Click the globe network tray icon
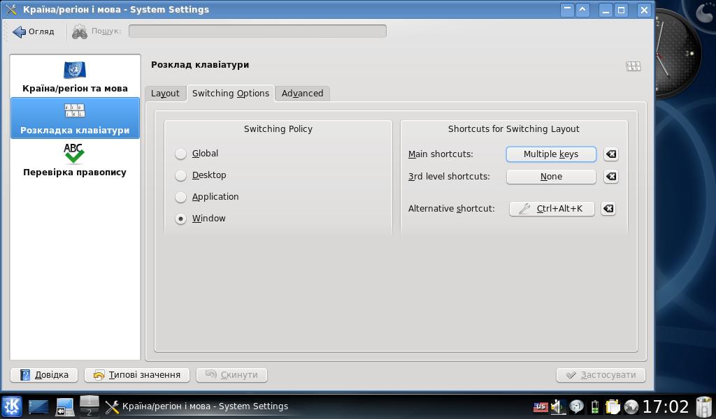The width and height of the screenshot is (716, 419). (x=631, y=406)
